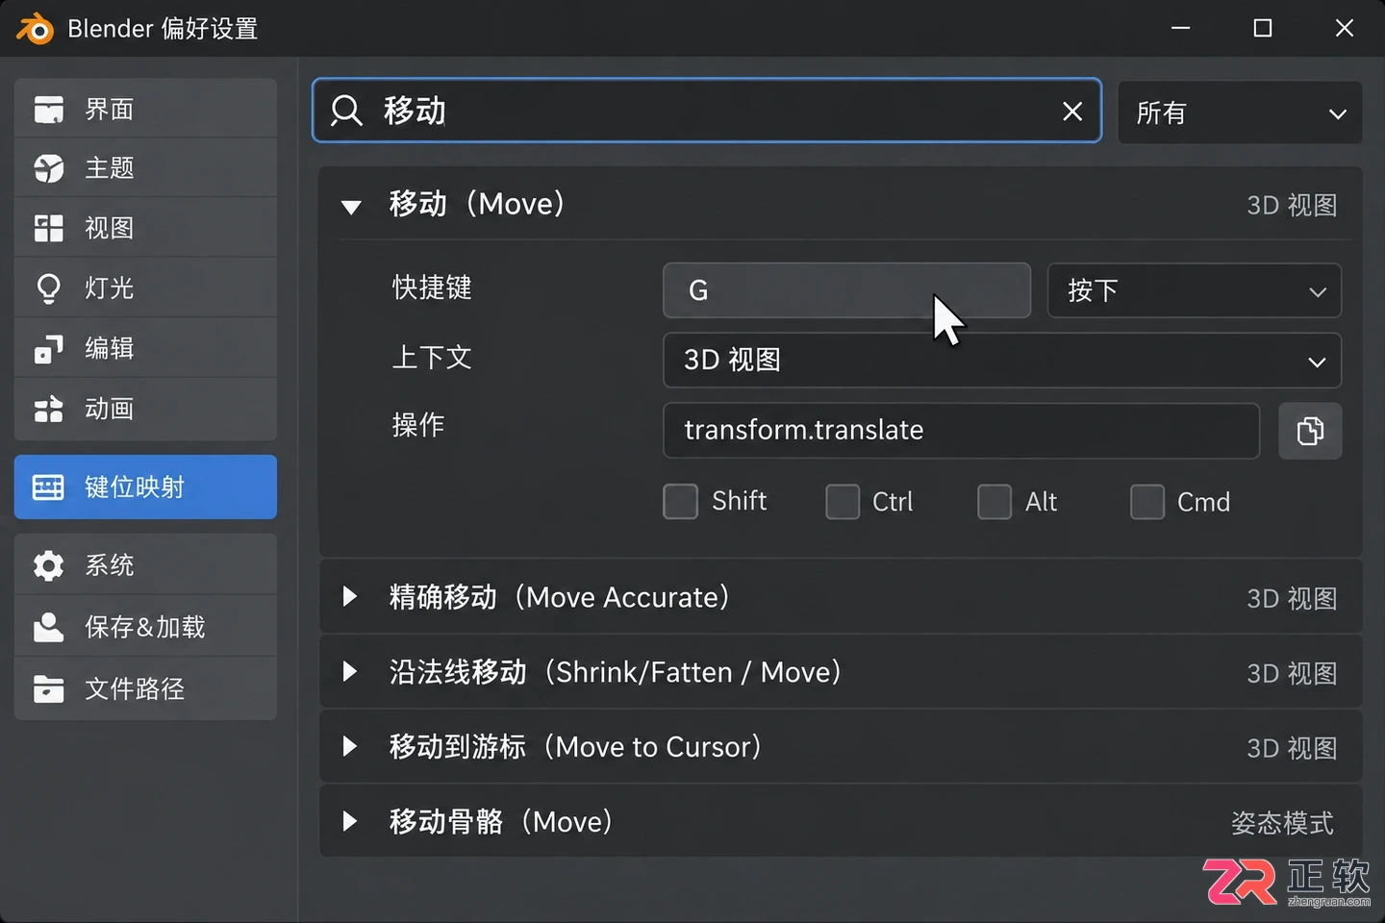Click the G shortcut key button
Viewport: 1385px width, 923px height.
[x=846, y=290]
